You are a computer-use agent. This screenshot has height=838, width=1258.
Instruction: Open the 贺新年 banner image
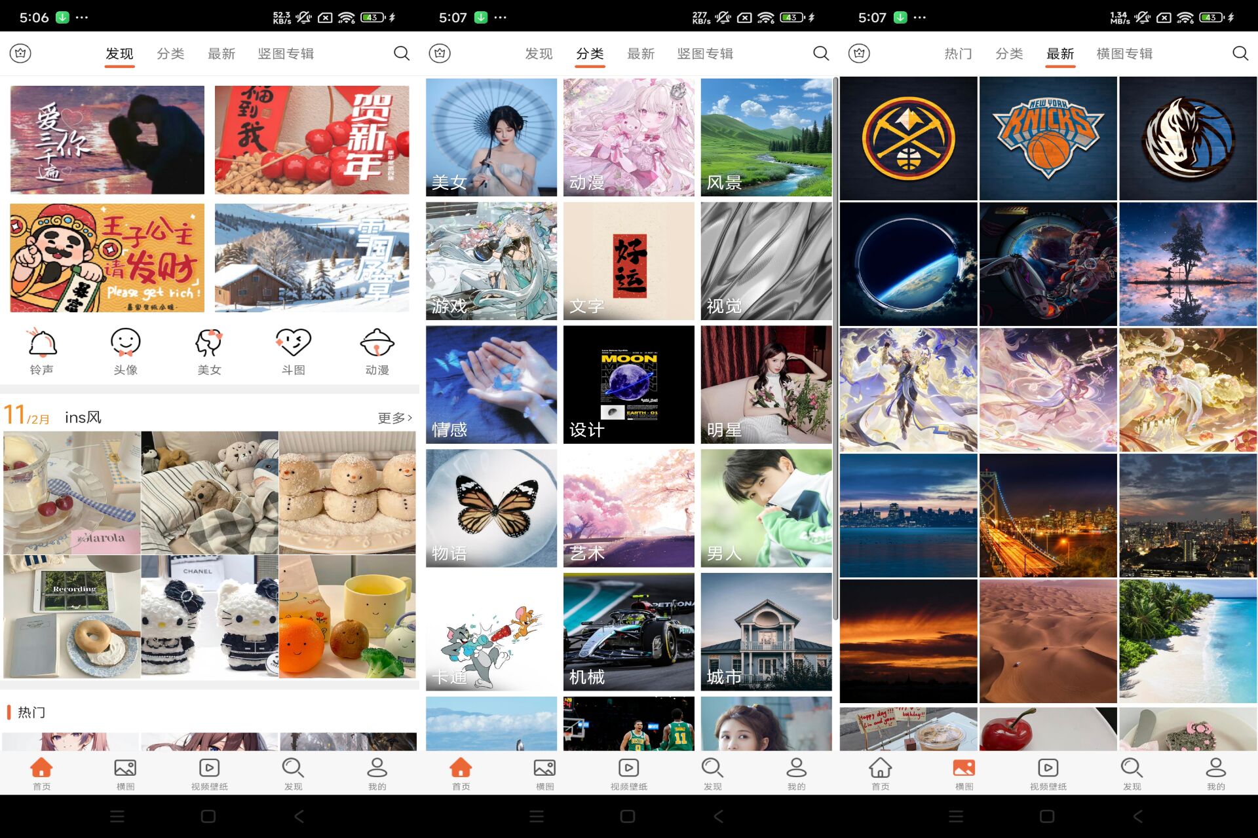tap(312, 139)
